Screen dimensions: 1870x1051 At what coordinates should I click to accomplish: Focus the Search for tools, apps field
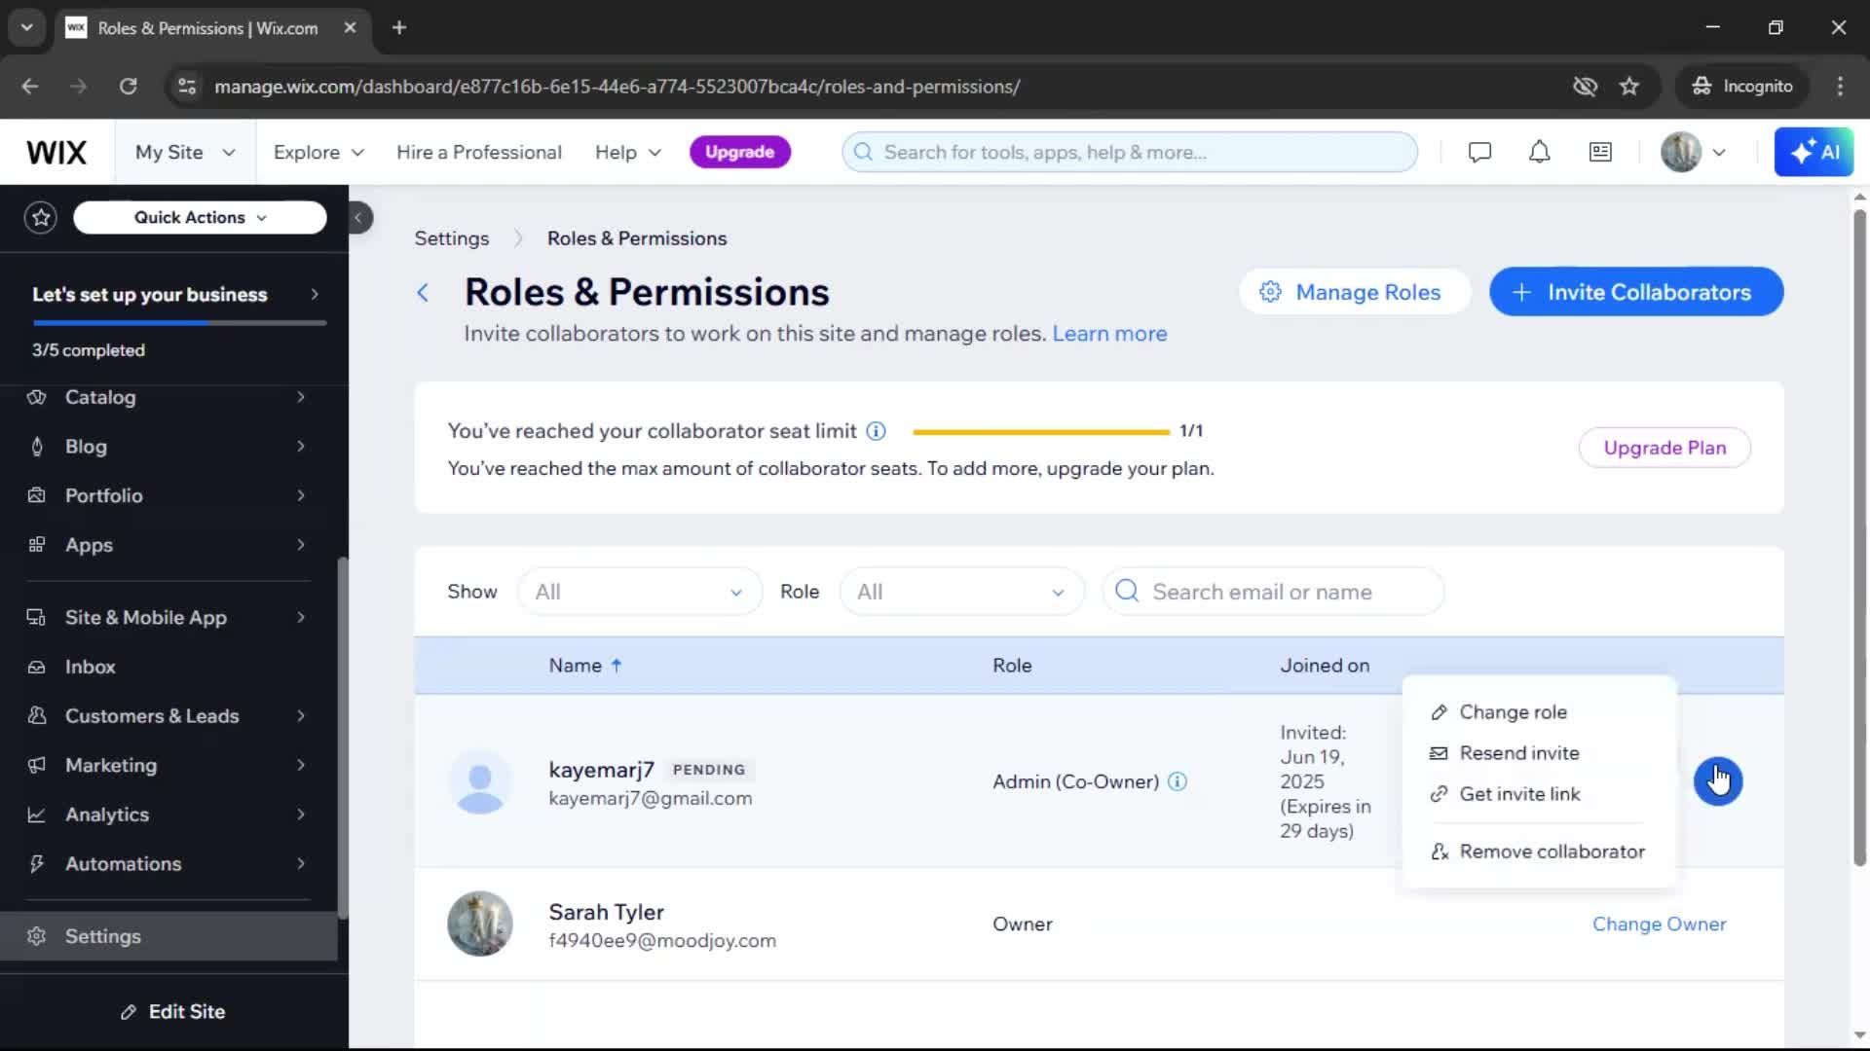point(1130,153)
